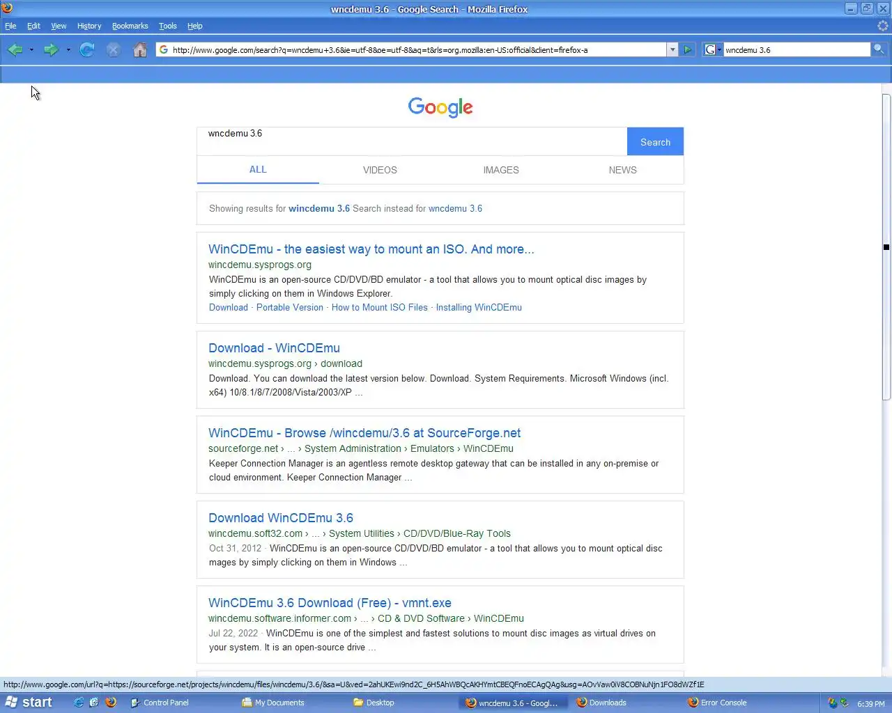Open 'WinCDEmu - the easiest way to mount an ISO' result

(371, 249)
